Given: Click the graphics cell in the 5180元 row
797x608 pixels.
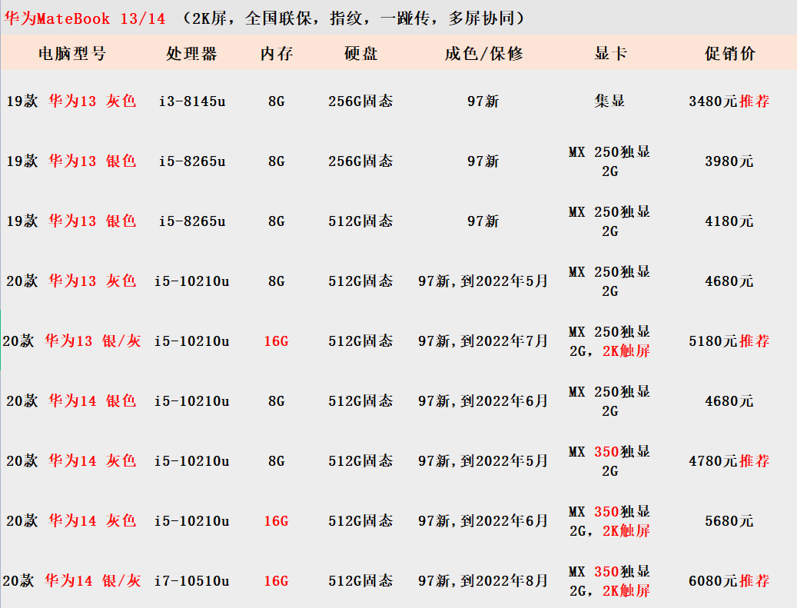Looking at the screenshot, I should [x=609, y=341].
